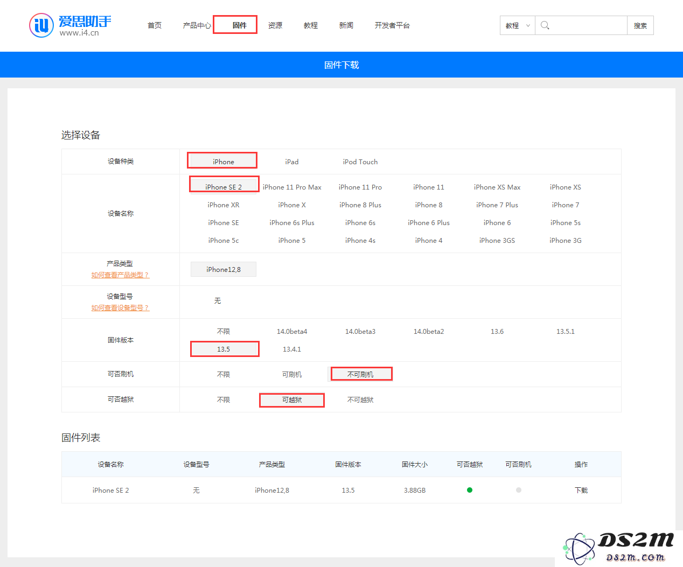Choose iPhone 4 device
This screenshot has width=683, height=567.
tap(429, 240)
